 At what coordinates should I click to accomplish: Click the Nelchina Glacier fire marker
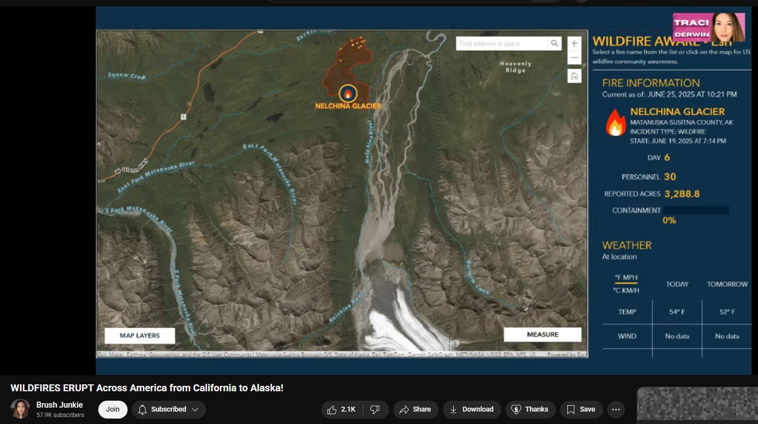(347, 93)
